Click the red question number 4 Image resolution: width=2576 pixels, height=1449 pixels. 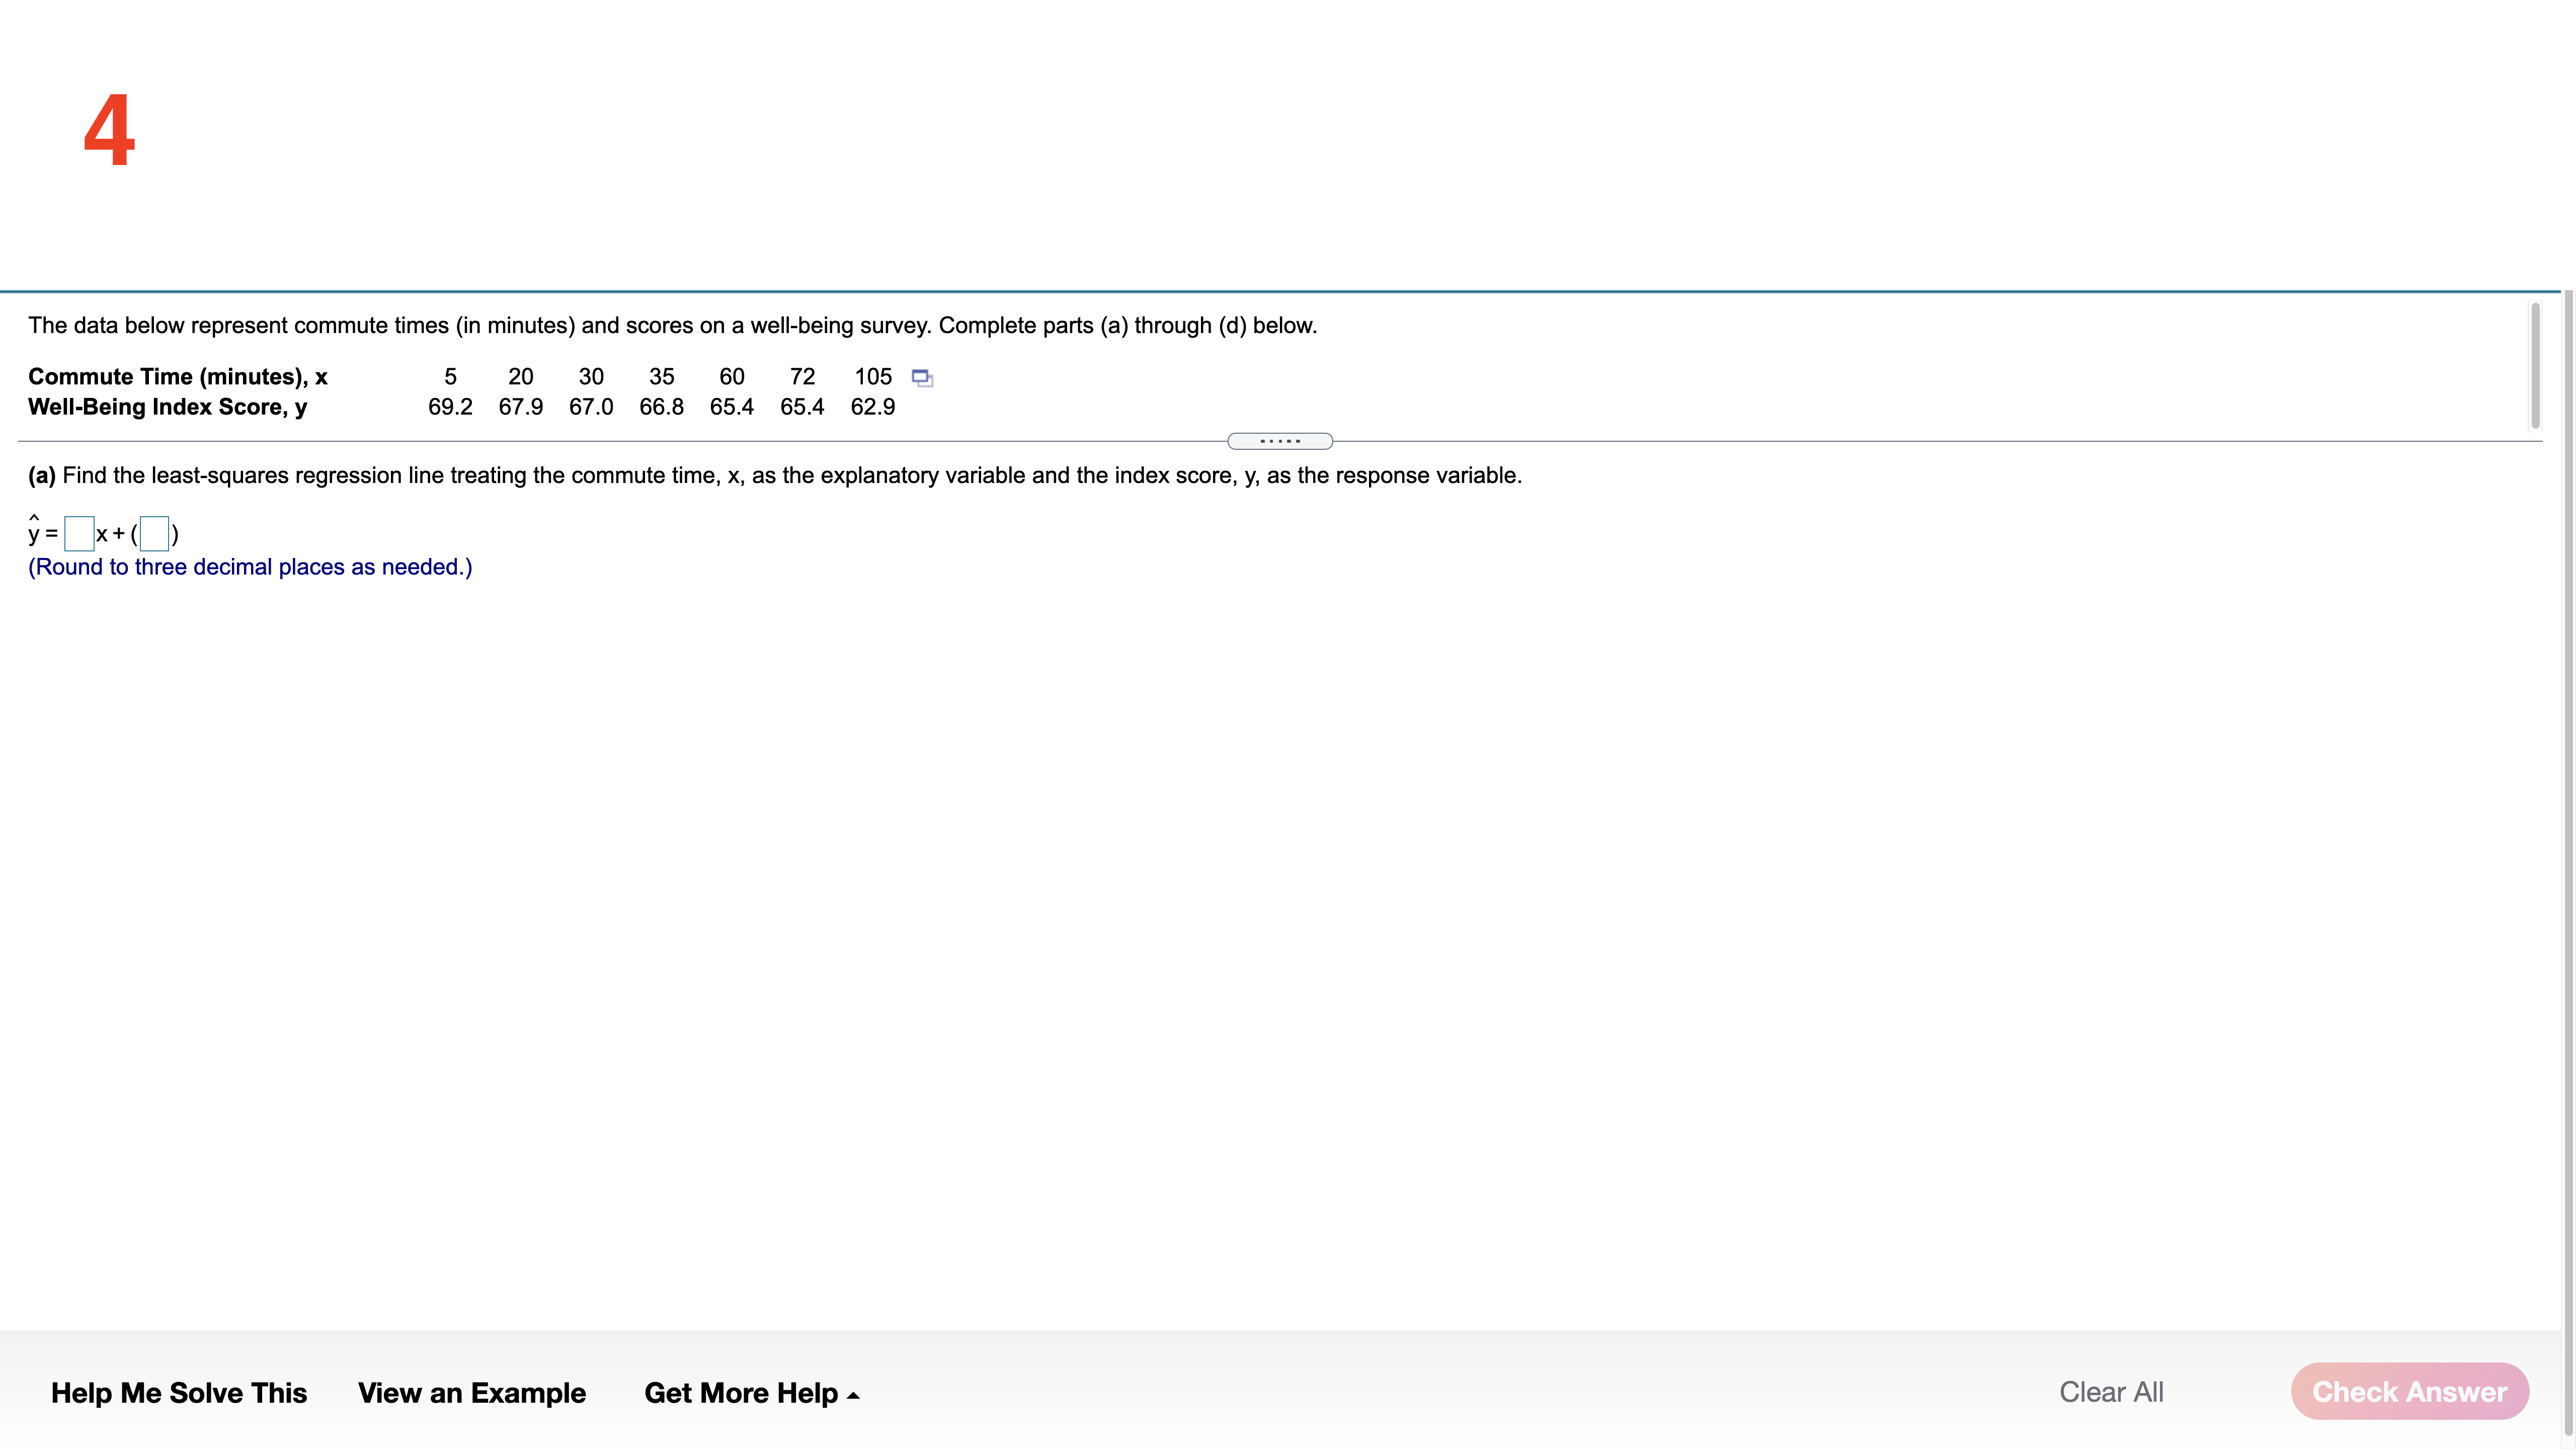click(109, 130)
